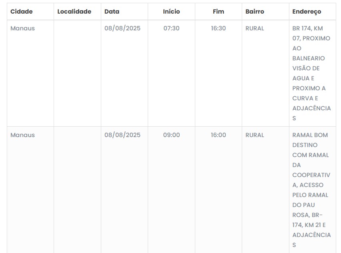Select the Fim column header
Image resolution: width=341 pixels, height=253 pixels.
(219, 12)
